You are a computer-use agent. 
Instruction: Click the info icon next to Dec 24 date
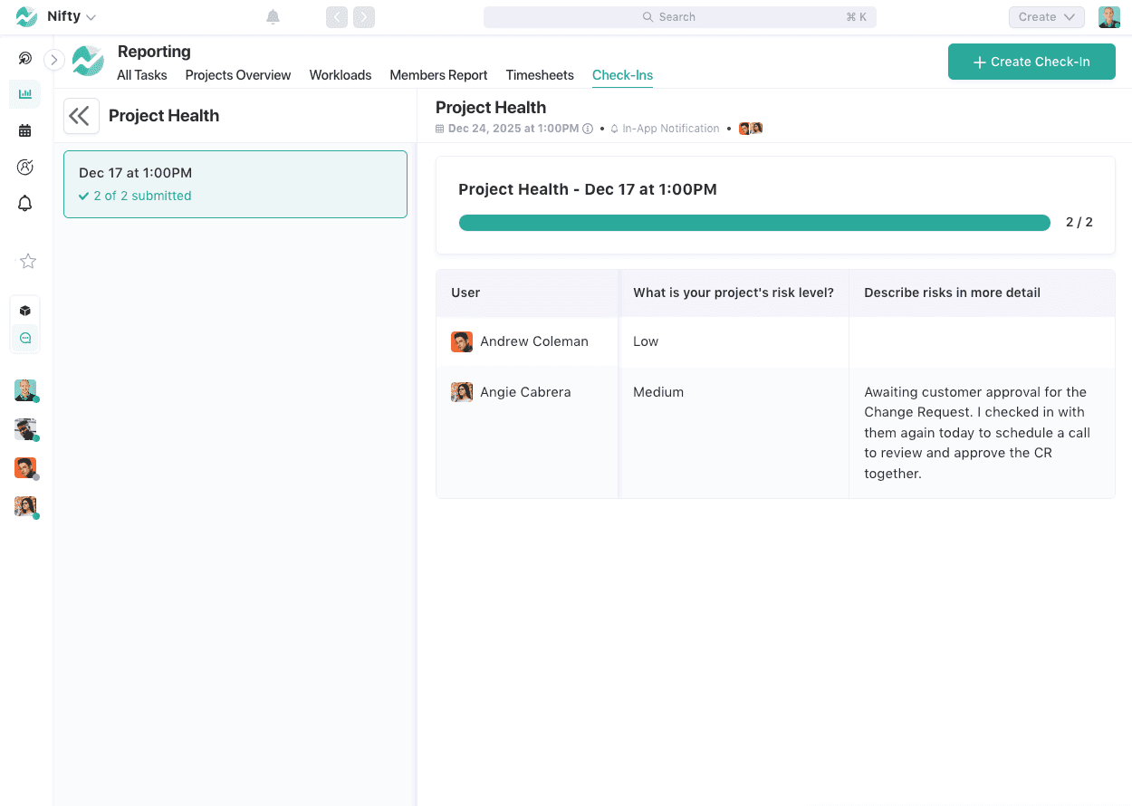[588, 128]
